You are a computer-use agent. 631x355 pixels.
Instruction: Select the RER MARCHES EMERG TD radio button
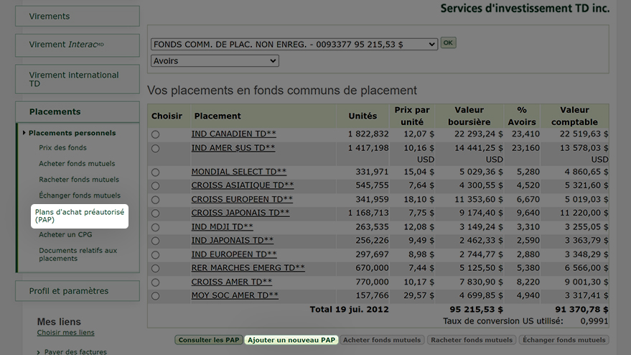pyautogui.click(x=155, y=269)
